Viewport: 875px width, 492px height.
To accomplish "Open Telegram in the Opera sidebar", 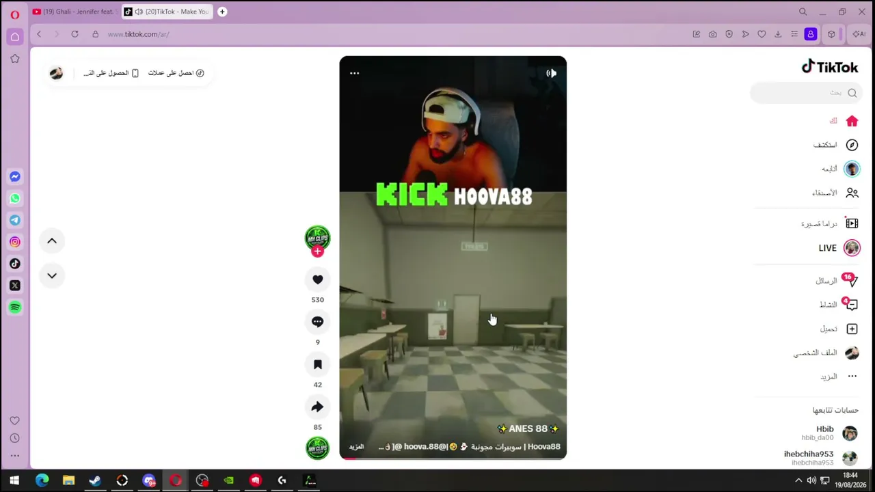I will (x=15, y=220).
